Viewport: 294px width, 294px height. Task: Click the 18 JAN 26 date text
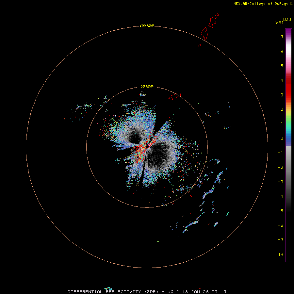coord(195,292)
